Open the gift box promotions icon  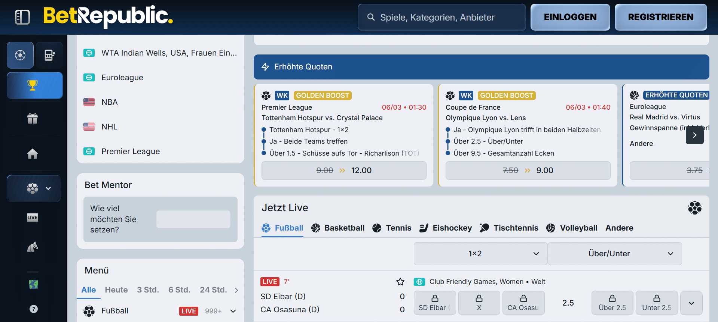(x=33, y=119)
